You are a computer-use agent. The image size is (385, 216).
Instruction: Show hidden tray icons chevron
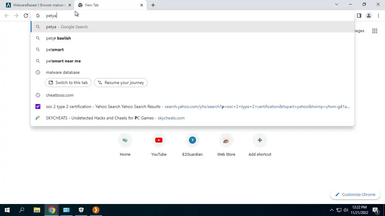[332, 210]
